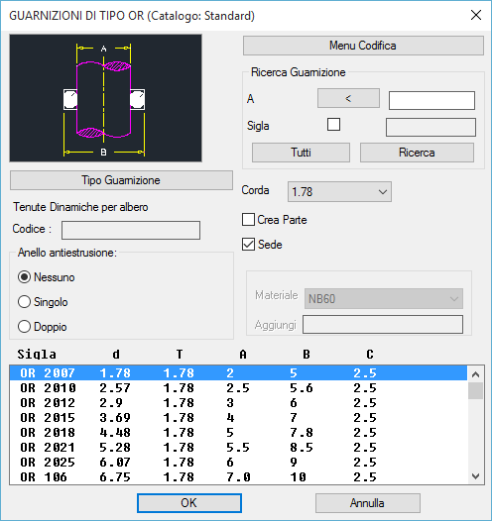492x521 pixels.
Task: Select the OR 106 gasket entry
Action: coord(238,477)
